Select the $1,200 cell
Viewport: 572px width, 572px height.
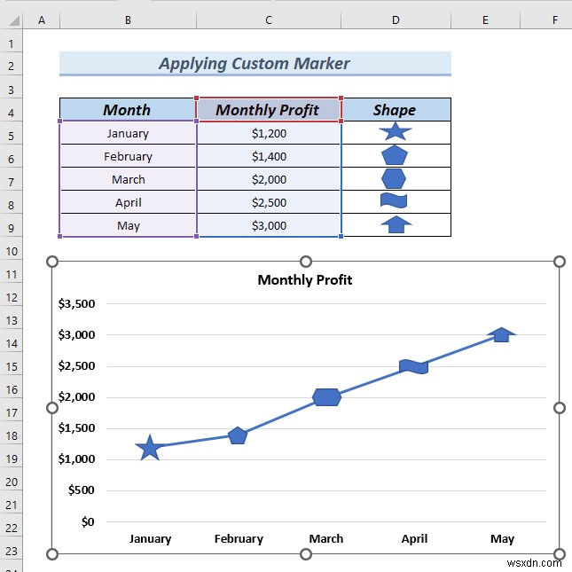(x=269, y=133)
